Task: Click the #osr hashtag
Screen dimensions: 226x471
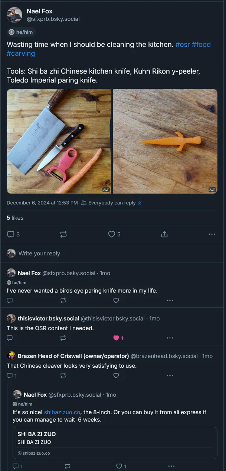Action: [x=182, y=45]
